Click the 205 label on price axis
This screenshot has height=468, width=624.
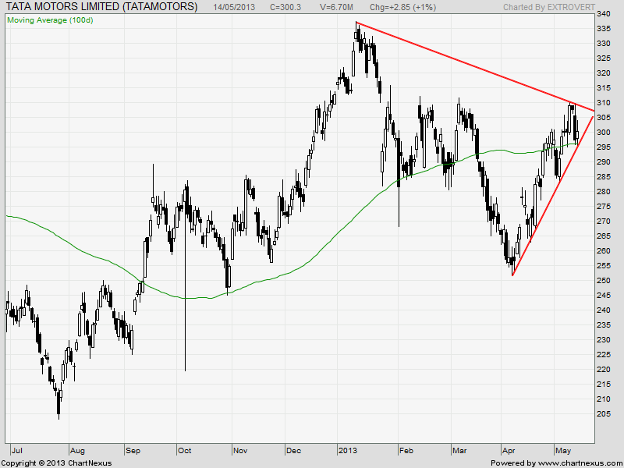(604, 413)
